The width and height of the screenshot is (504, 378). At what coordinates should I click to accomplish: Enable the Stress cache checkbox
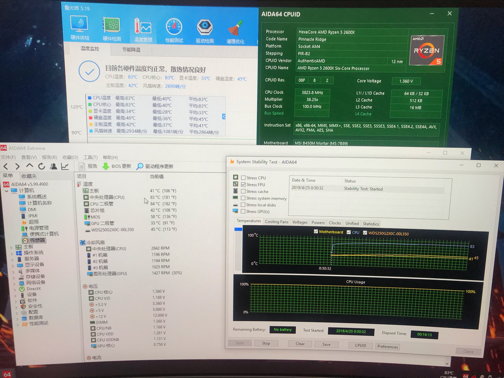pyautogui.click(x=243, y=191)
